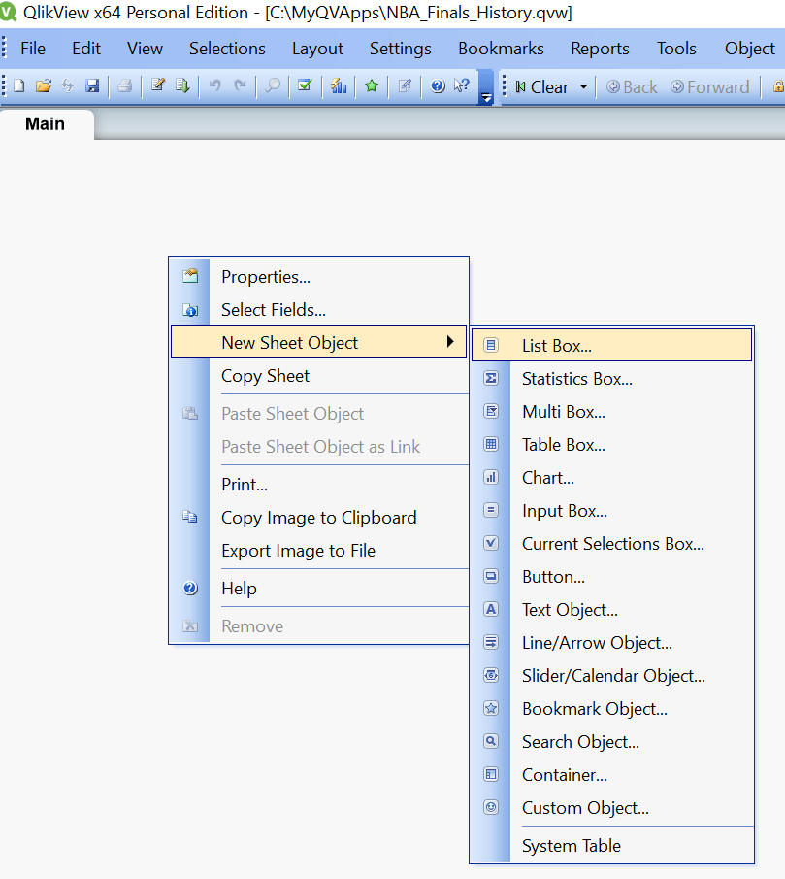Open the Table Viewer icon
The image size is (785, 879).
point(182,86)
